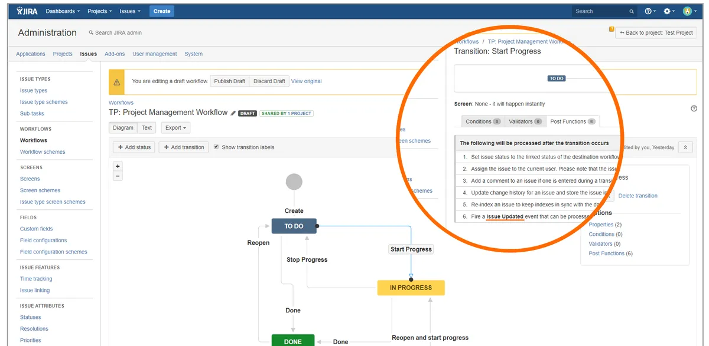Image resolution: width=709 pixels, height=346 pixels.
Task: Collapse the panel with double chevron button
Action: coord(685,147)
